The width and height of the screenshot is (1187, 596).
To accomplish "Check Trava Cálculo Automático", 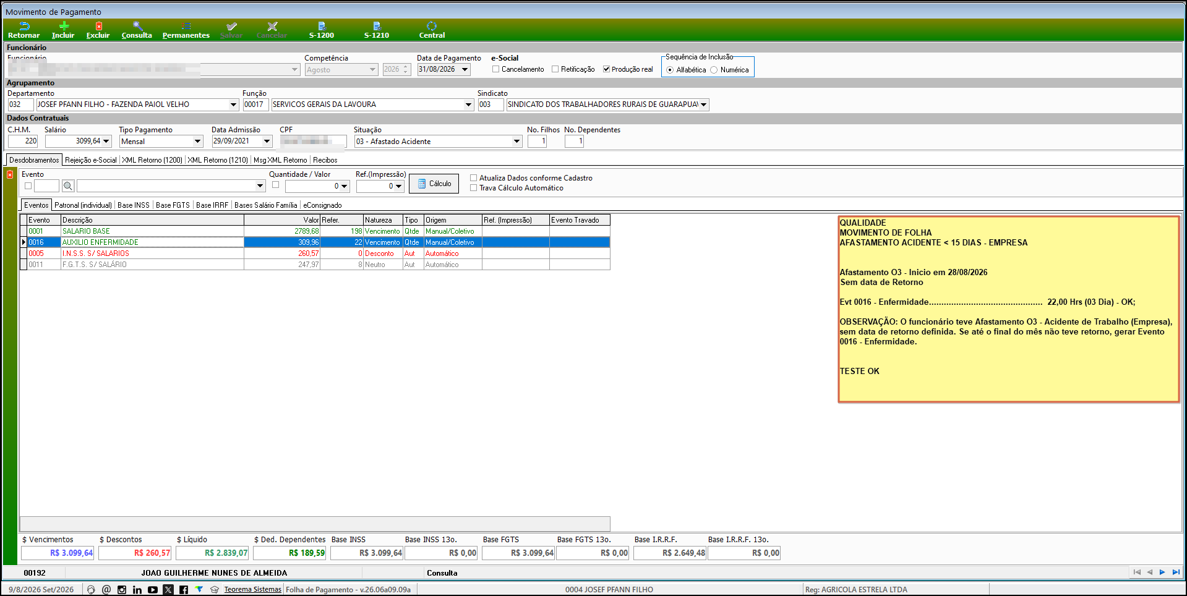I will 473,188.
